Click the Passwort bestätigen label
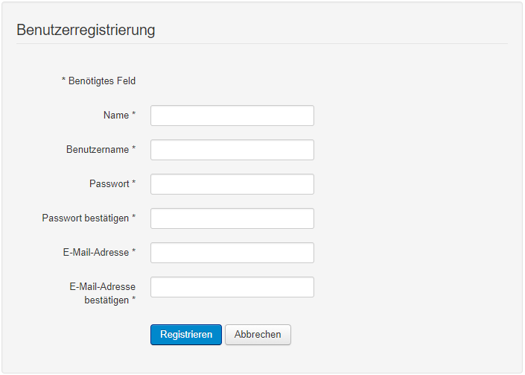Image resolution: width=525 pixels, height=375 pixels. [x=86, y=218]
